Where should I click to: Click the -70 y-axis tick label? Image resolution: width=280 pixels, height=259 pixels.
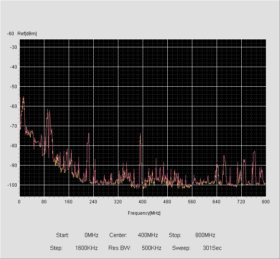point(13,126)
